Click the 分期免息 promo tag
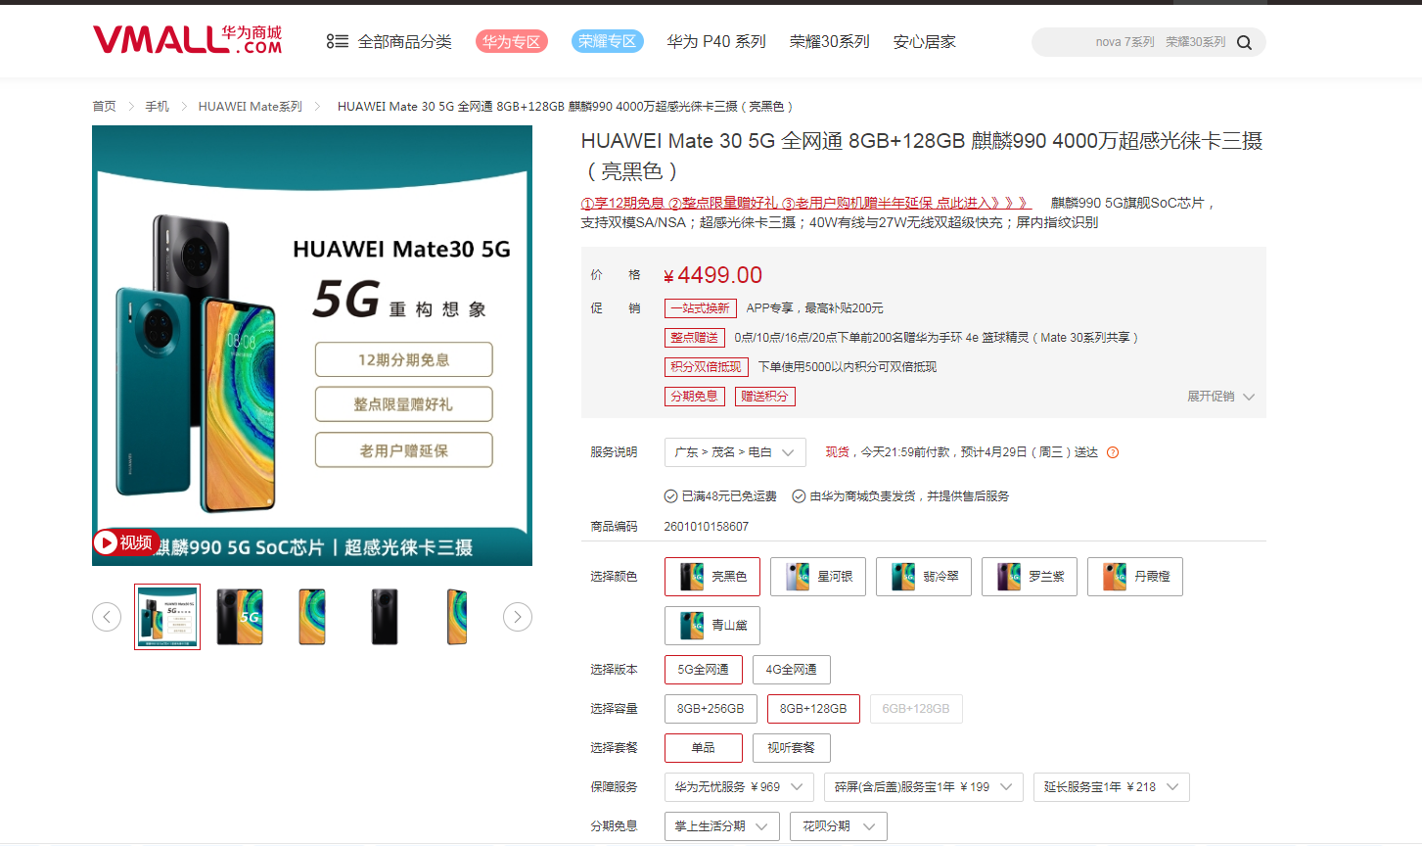1422x846 pixels. point(695,397)
